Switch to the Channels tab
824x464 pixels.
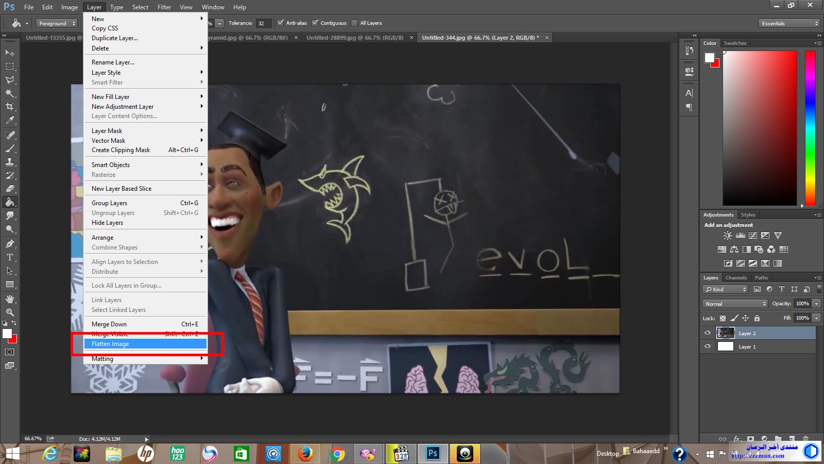[x=735, y=278]
